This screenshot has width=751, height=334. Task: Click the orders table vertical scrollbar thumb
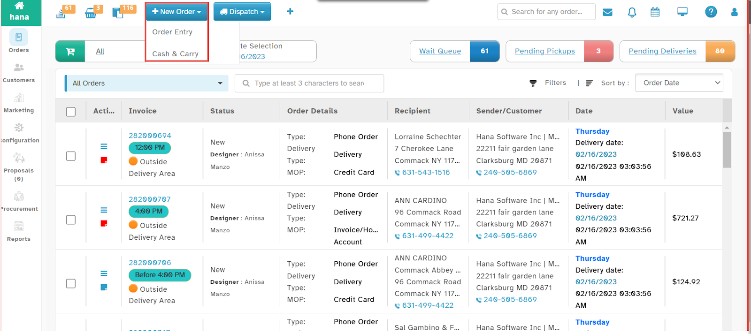pos(727,150)
